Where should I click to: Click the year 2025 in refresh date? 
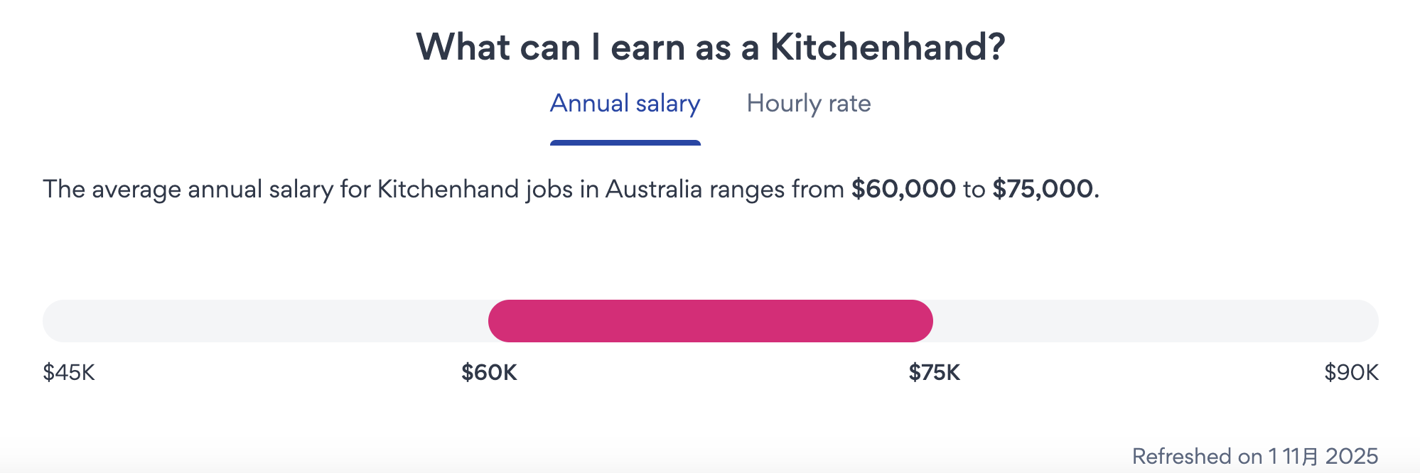point(1351,456)
